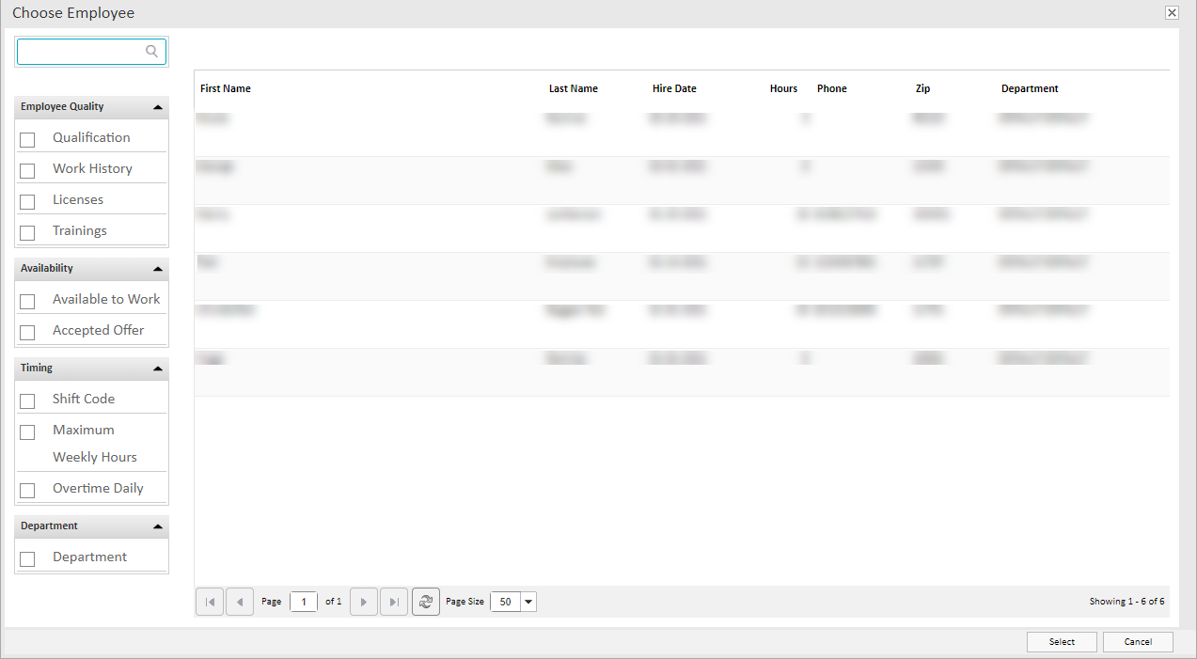
Task: Check the Licenses filter
Action: tap(27, 202)
